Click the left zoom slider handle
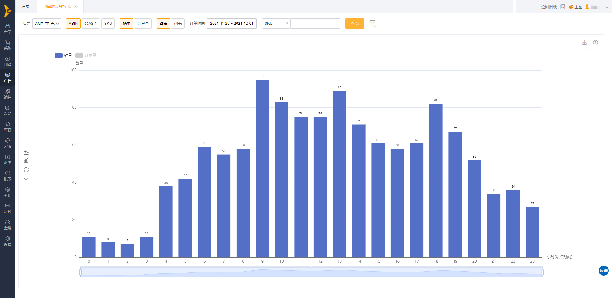The width and height of the screenshot is (612, 298). pyautogui.click(x=80, y=272)
